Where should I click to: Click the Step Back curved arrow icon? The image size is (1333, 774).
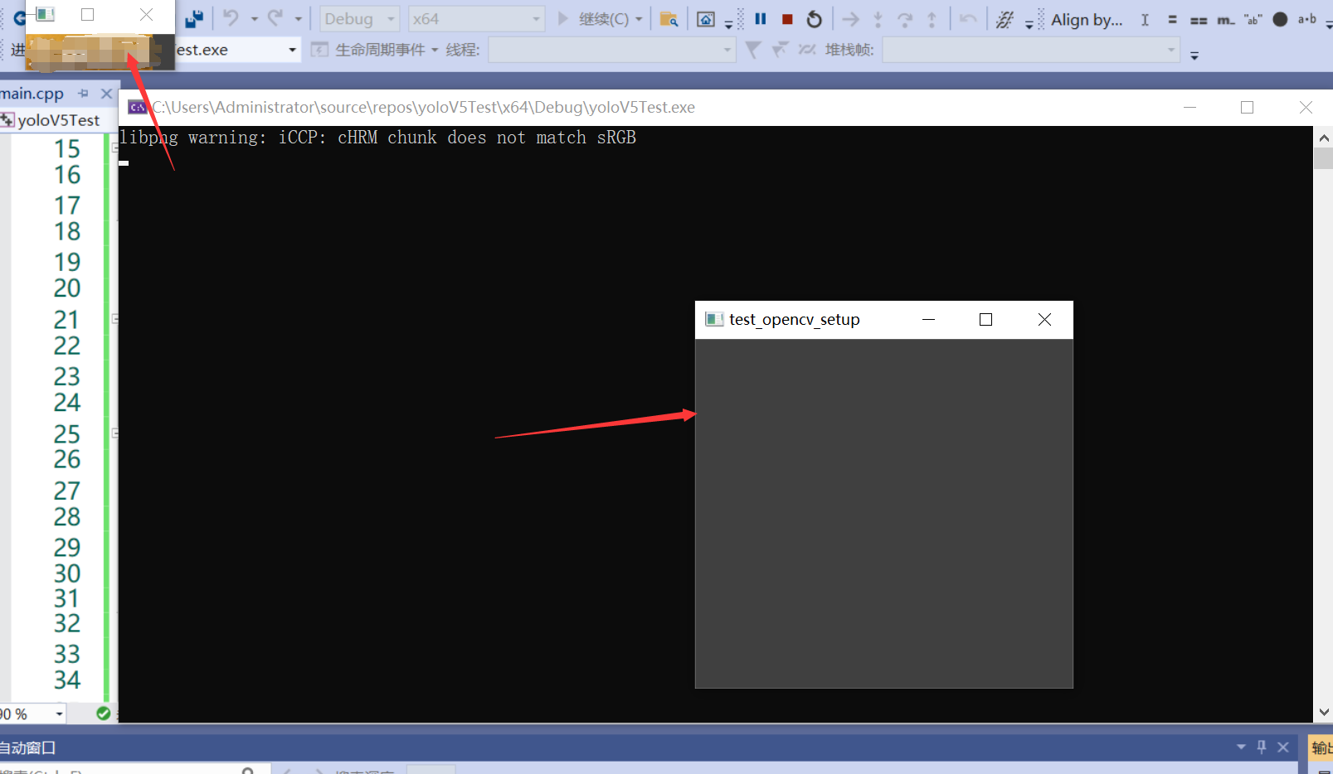pyautogui.click(x=968, y=18)
